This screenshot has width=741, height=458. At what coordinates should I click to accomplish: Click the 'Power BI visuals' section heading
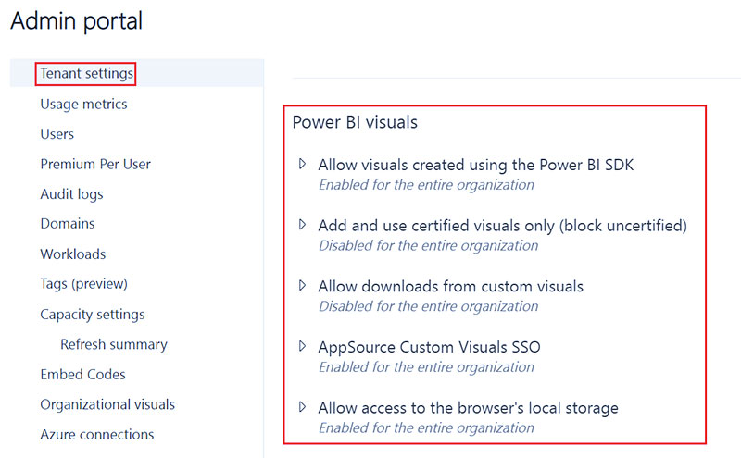pyautogui.click(x=355, y=122)
